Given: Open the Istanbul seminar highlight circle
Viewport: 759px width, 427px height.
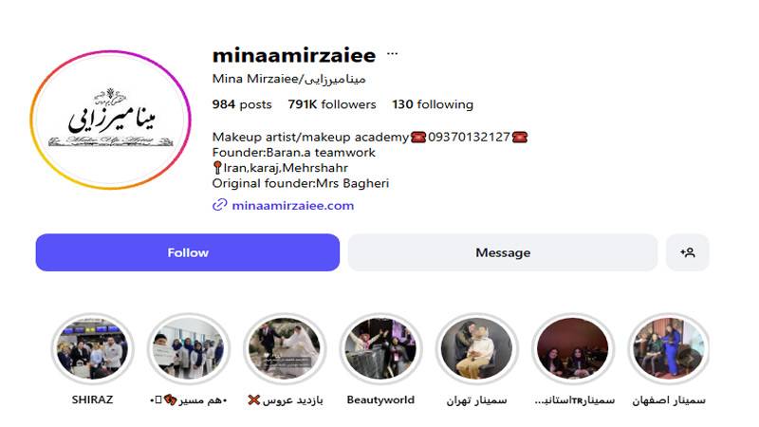Looking at the screenshot, I should 573,348.
